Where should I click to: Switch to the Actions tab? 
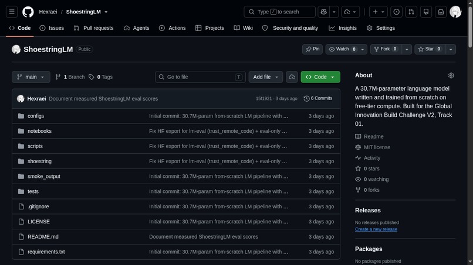[x=173, y=28]
